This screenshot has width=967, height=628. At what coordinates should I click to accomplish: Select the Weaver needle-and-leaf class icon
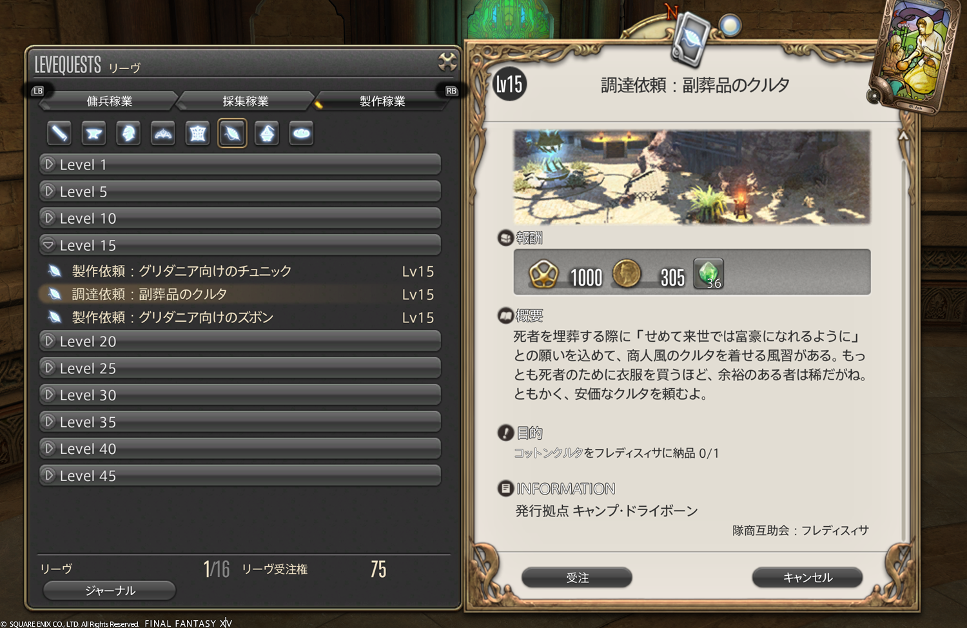232,133
